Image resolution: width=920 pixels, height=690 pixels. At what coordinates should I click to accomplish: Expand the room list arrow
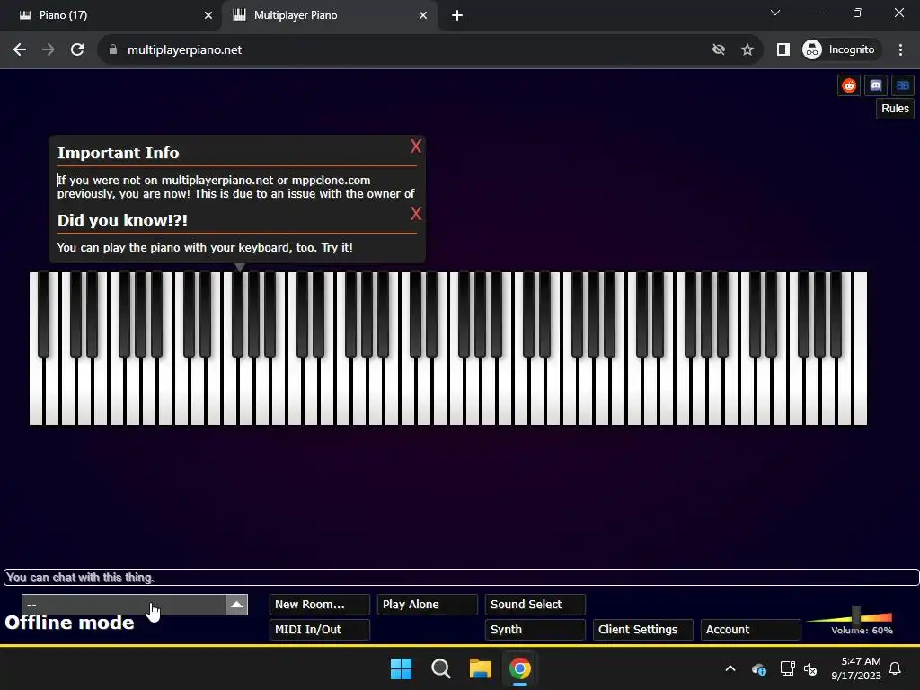236,605
